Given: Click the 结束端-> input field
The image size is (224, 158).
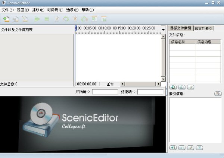Looking at the screenshot, I should 150,92.
